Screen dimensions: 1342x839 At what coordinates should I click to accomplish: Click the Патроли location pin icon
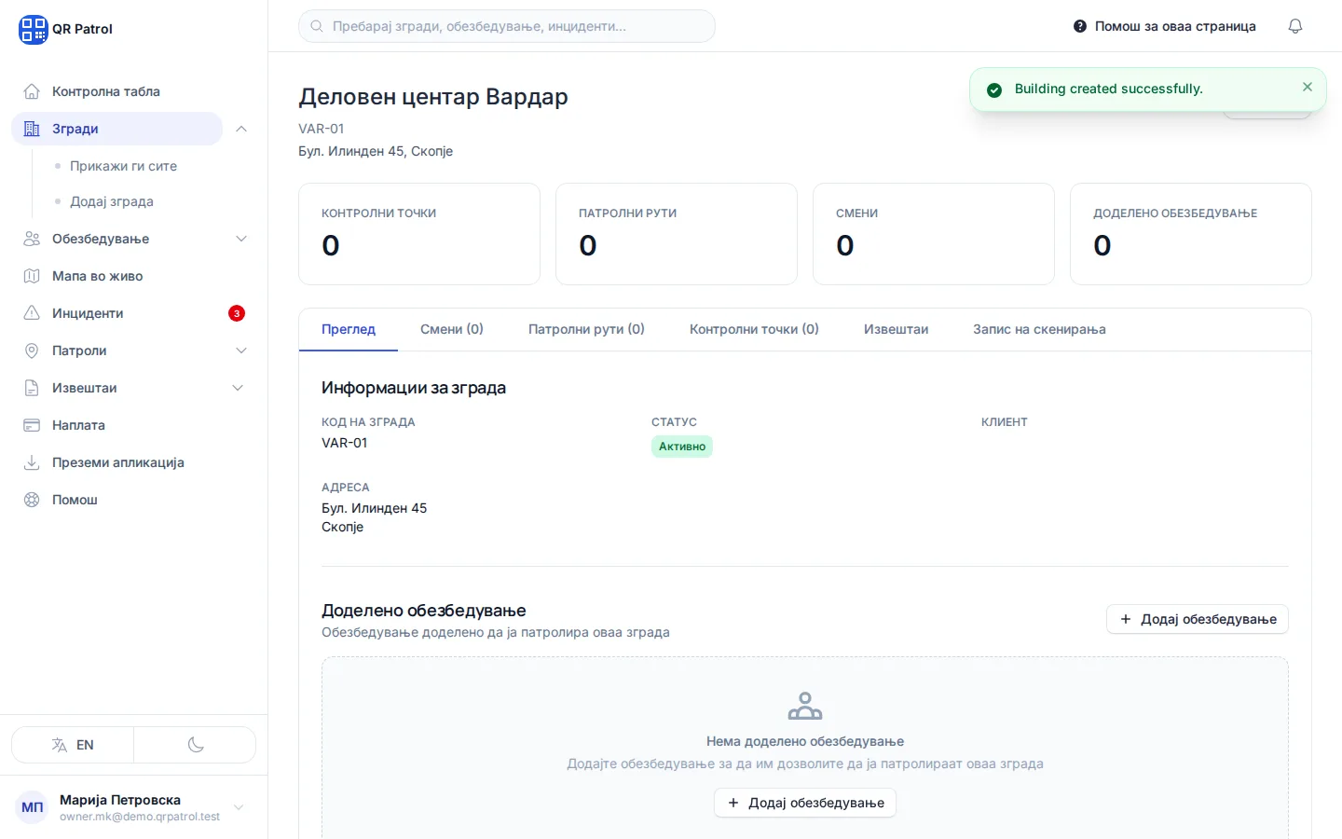click(x=32, y=351)
